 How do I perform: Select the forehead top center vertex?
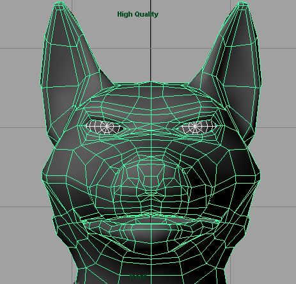[151, 82]
